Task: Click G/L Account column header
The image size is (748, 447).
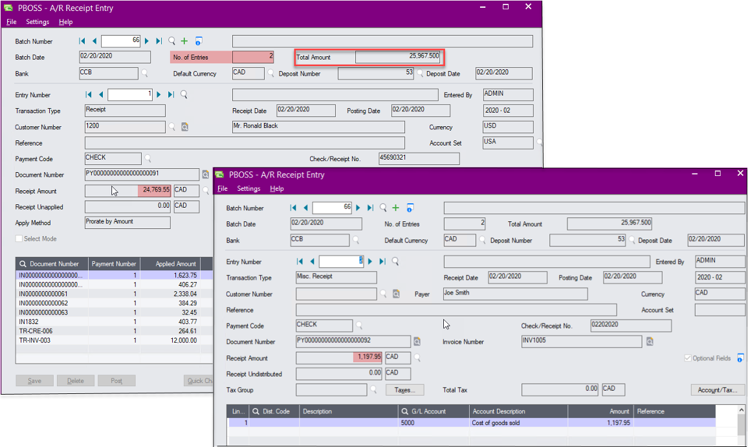Action: (x=433, y=411)
